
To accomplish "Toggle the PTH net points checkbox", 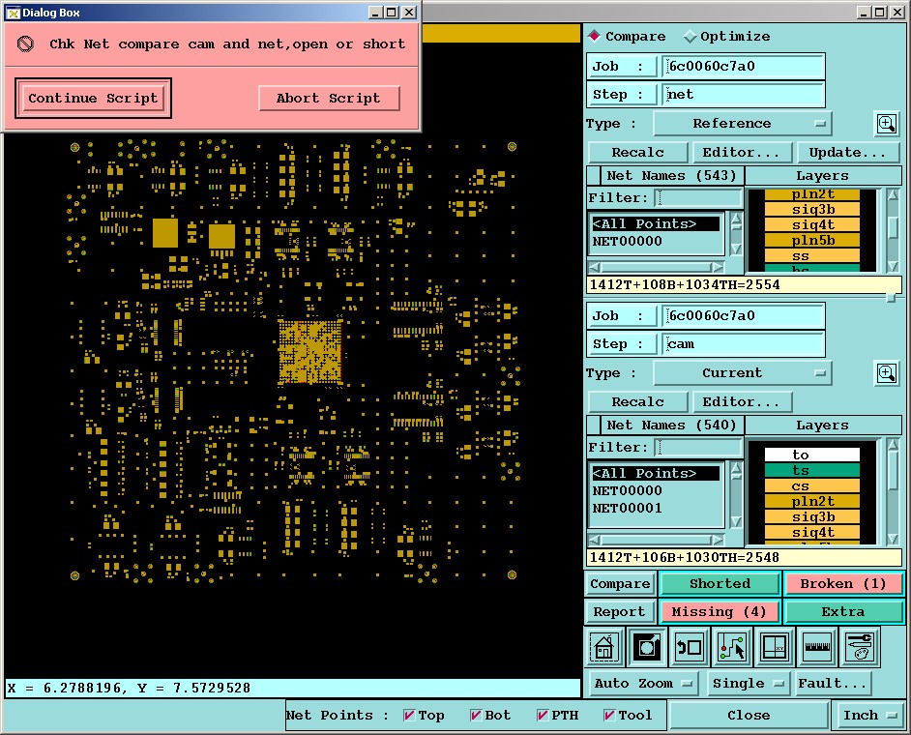I will pyautogui.click(x=543, y=716).
